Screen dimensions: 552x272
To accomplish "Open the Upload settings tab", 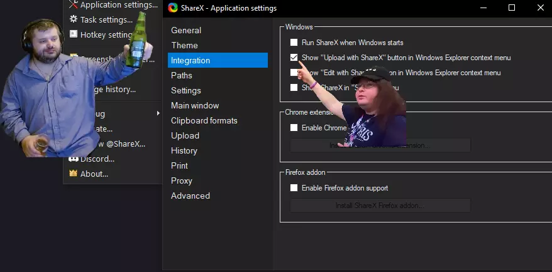I will 218,135.
